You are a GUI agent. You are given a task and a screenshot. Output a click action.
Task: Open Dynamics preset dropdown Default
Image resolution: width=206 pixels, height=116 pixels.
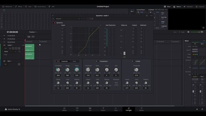[x=68, y=19]
